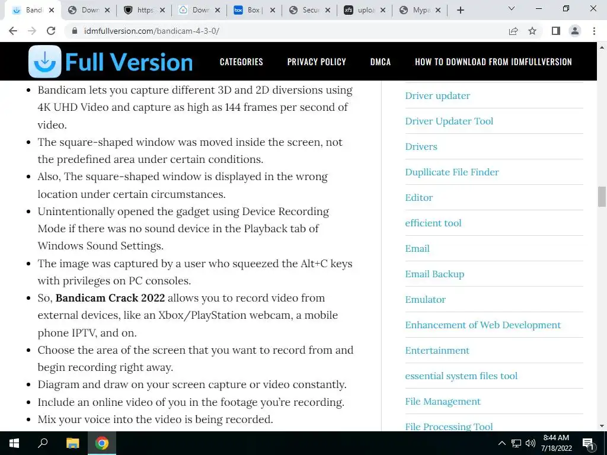Viewport: 607px width, 455px height.
Task: Click the browser forward arrow
Action: click(x=32, y=31)
